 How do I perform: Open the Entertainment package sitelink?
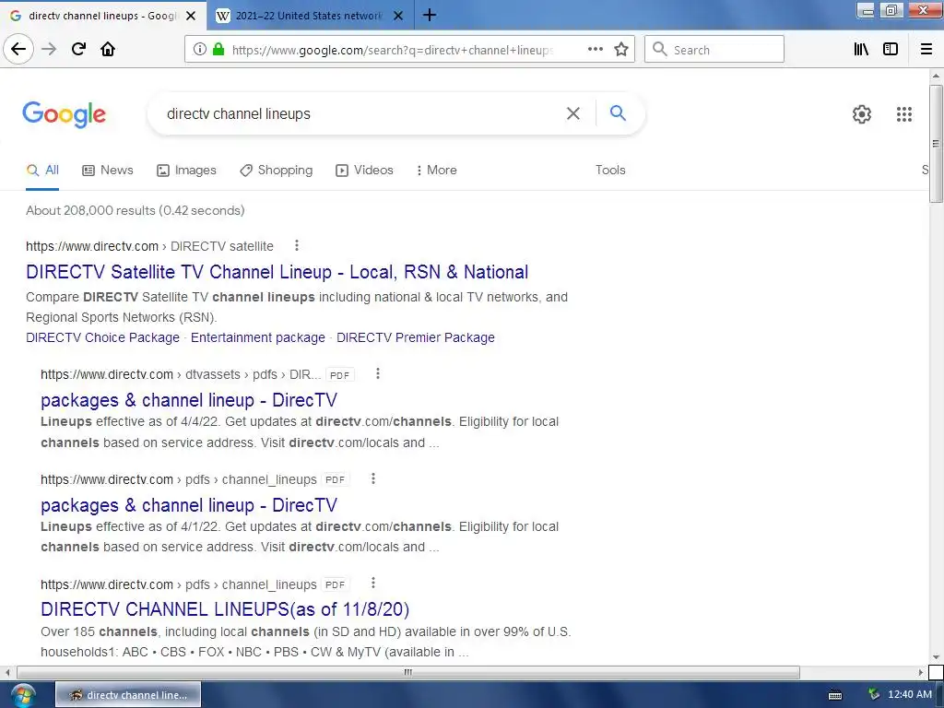[x=258, y=337]
